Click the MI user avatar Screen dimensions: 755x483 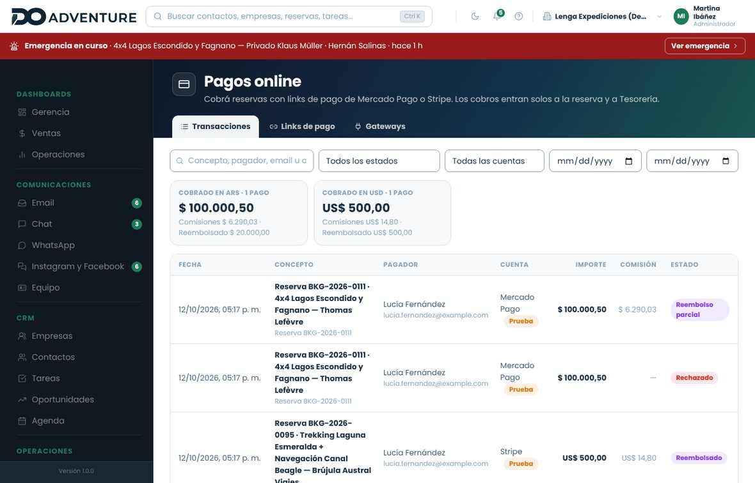pos(681,17)
